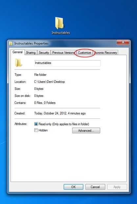This screenshot has width=137, height=204.
Task: Close the Instructables Properties dialog
Action: [123, 42]
